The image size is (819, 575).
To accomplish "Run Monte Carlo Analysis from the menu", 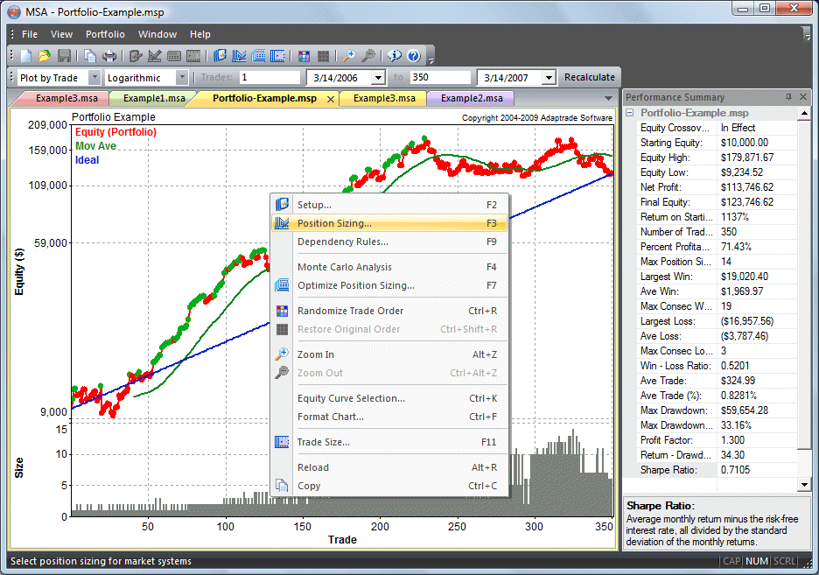I will (x=389, y=267).
